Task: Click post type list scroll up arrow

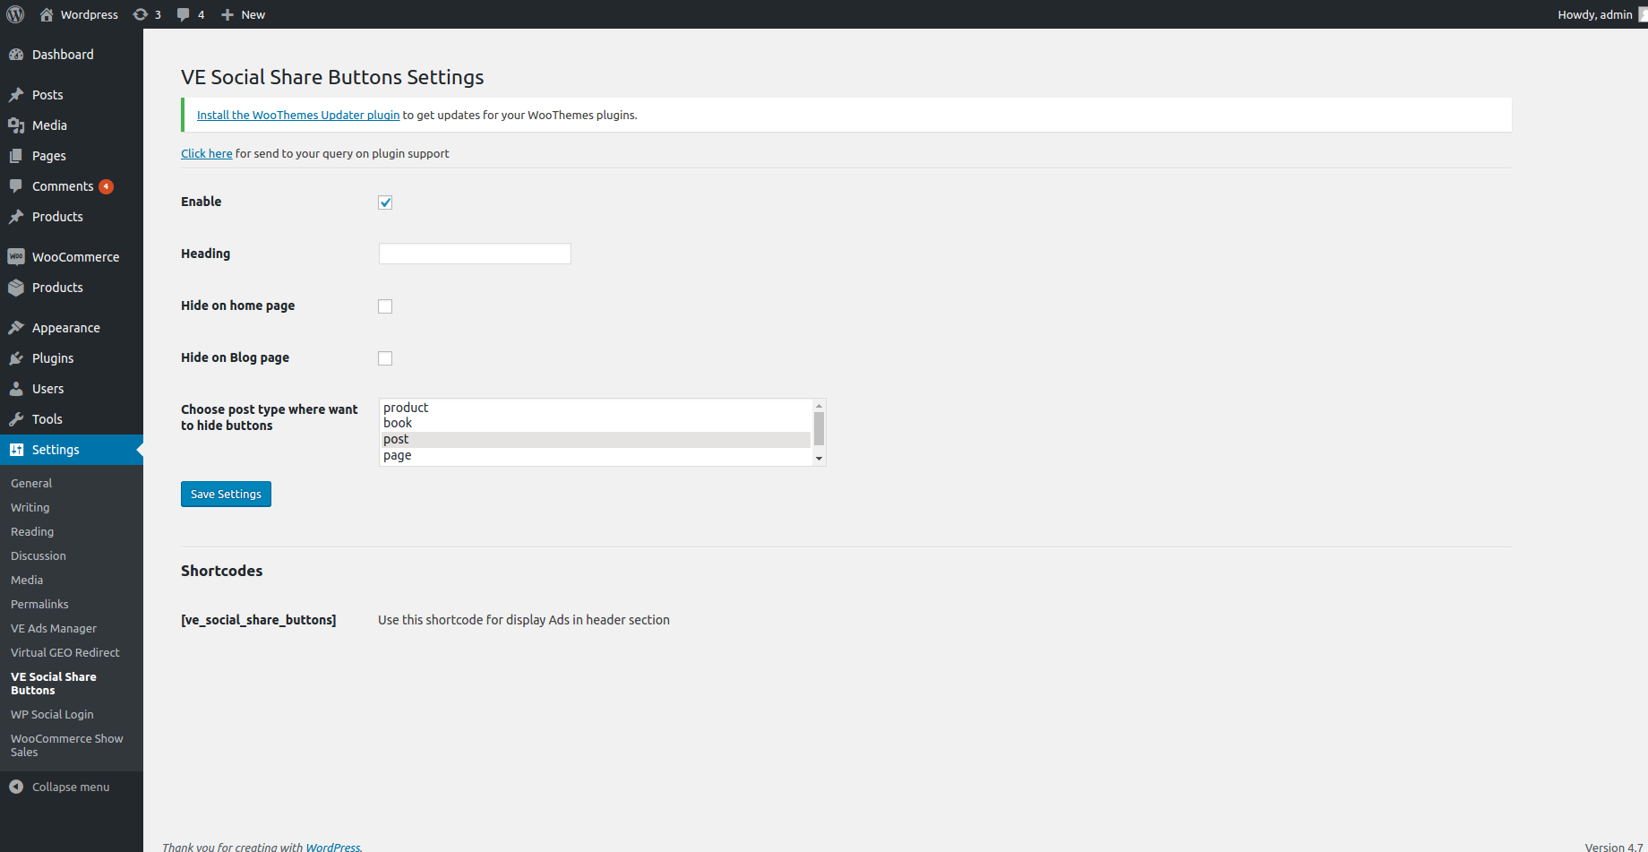Action: point(819,406)
